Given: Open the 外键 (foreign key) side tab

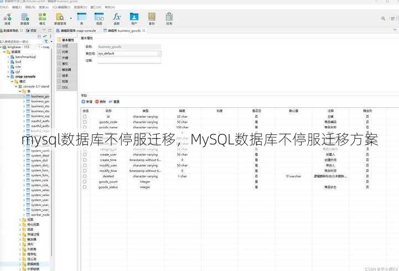Looking at the screenshot, I should pos(65,58).
